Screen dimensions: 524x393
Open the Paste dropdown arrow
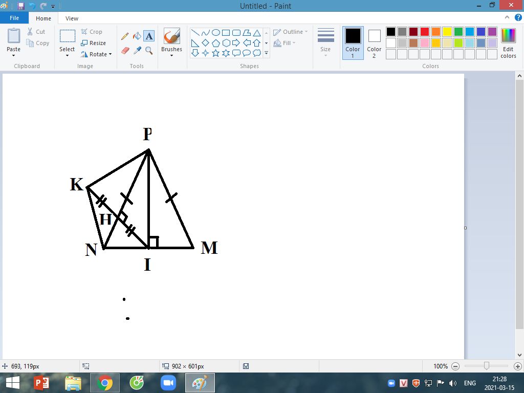coord(13,55)
